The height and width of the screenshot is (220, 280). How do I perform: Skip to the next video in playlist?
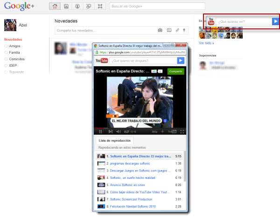click(111, 132)
